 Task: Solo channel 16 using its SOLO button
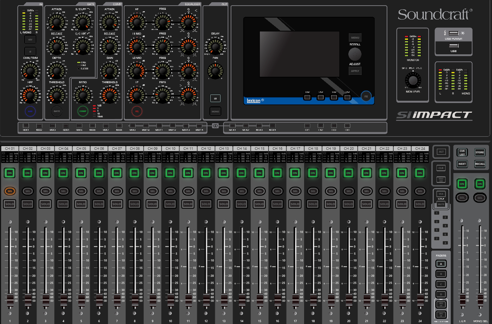(277, 204)
